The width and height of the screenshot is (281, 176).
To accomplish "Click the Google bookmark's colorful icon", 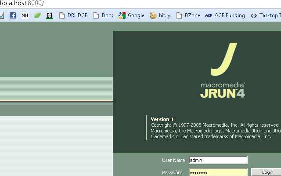I will [x=122, y=15].
